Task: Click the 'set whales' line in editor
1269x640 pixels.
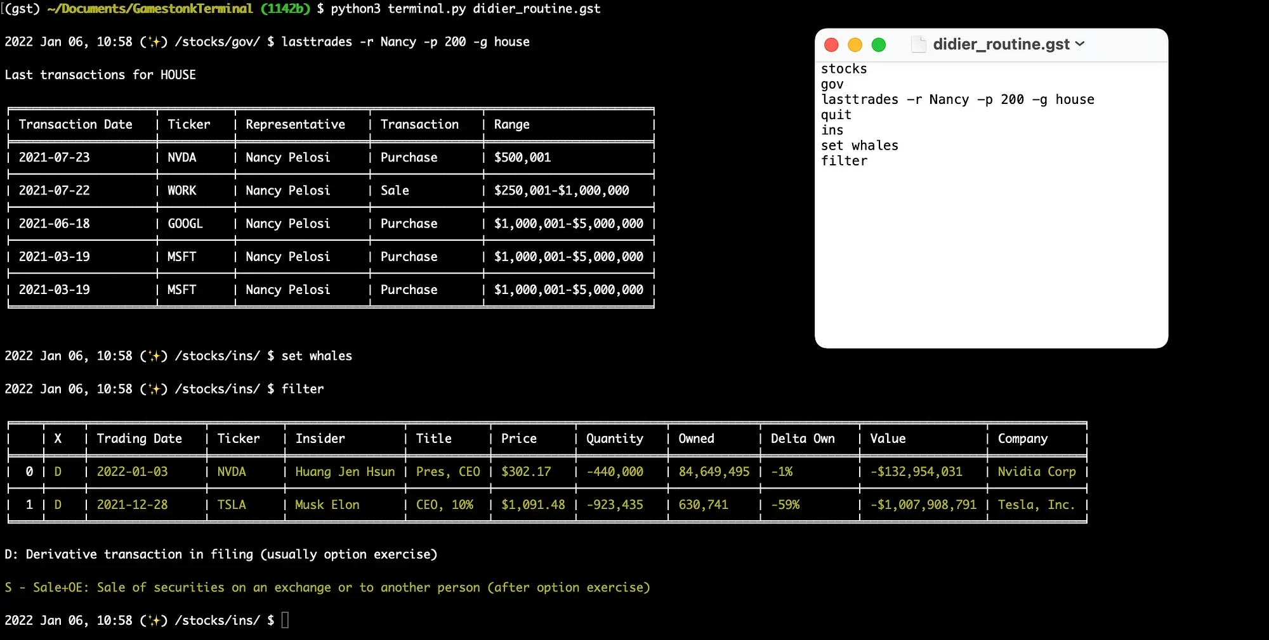Action: pos(859,146)
